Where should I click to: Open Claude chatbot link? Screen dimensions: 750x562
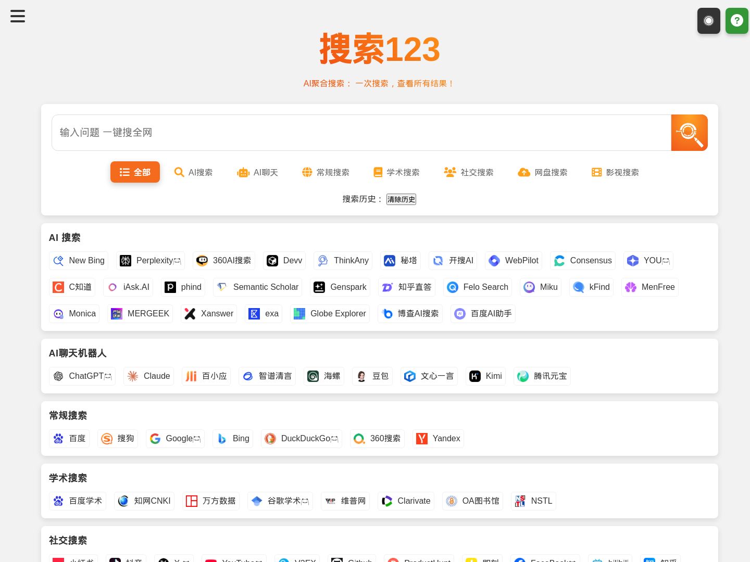pyautogui.click(x=148, y=376)
